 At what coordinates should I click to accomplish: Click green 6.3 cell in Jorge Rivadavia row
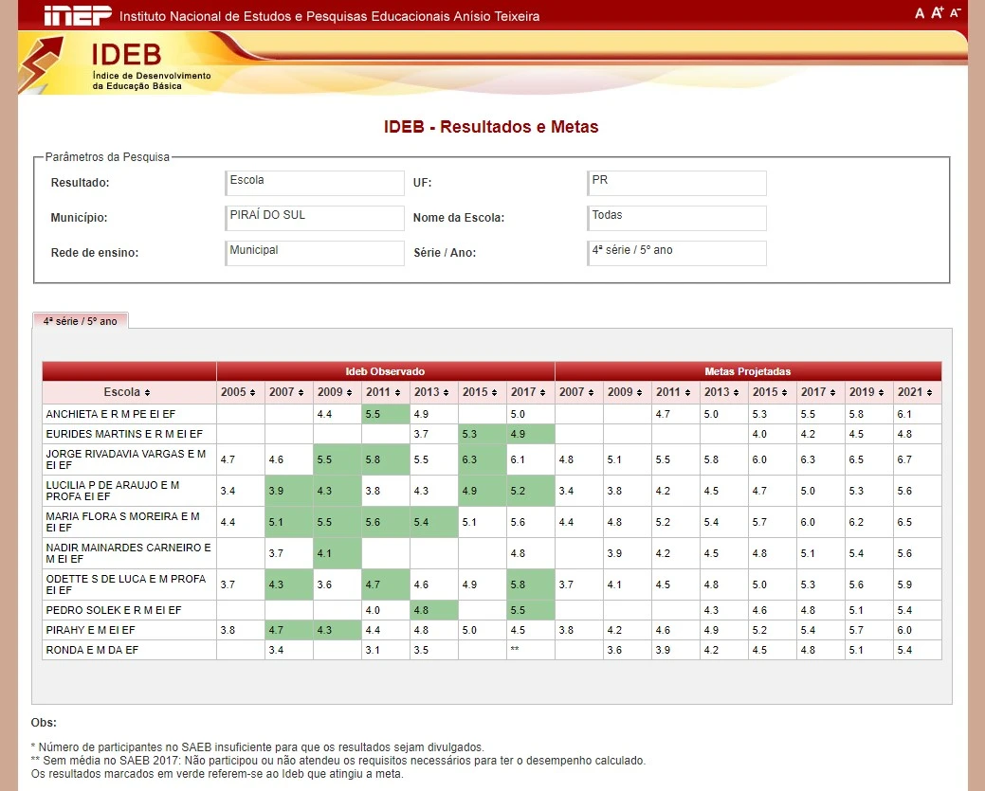[x=482, y=459]
